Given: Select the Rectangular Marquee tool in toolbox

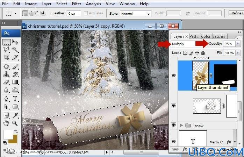Looking at the screenshot, I should coord(6,42).
